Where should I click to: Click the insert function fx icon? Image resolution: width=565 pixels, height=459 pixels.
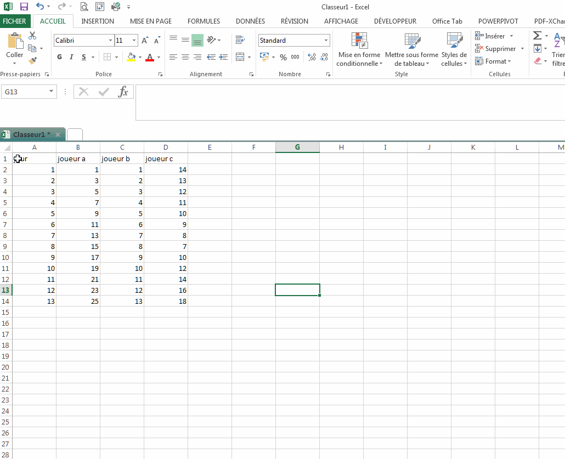(x=123, y=92)
